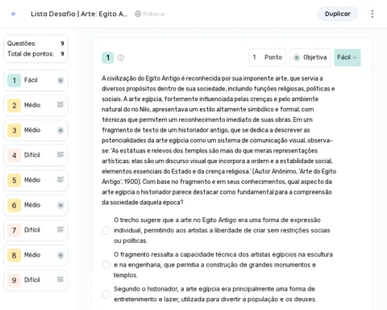The width and height of the screenshot is (387, 310).
Task: Click essay-type lines icon on question 2 row
Action: pyautogui.click(x=60, y=105)
